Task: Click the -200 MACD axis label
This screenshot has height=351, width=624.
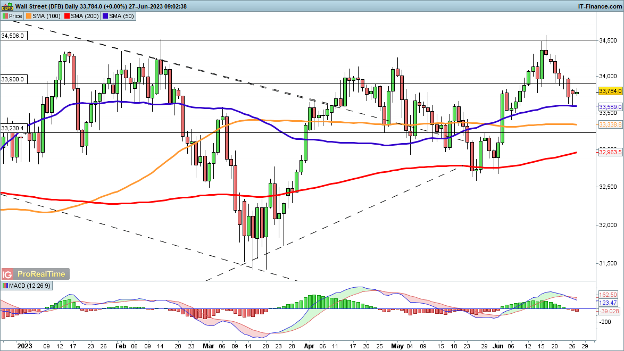Action: 605,322
